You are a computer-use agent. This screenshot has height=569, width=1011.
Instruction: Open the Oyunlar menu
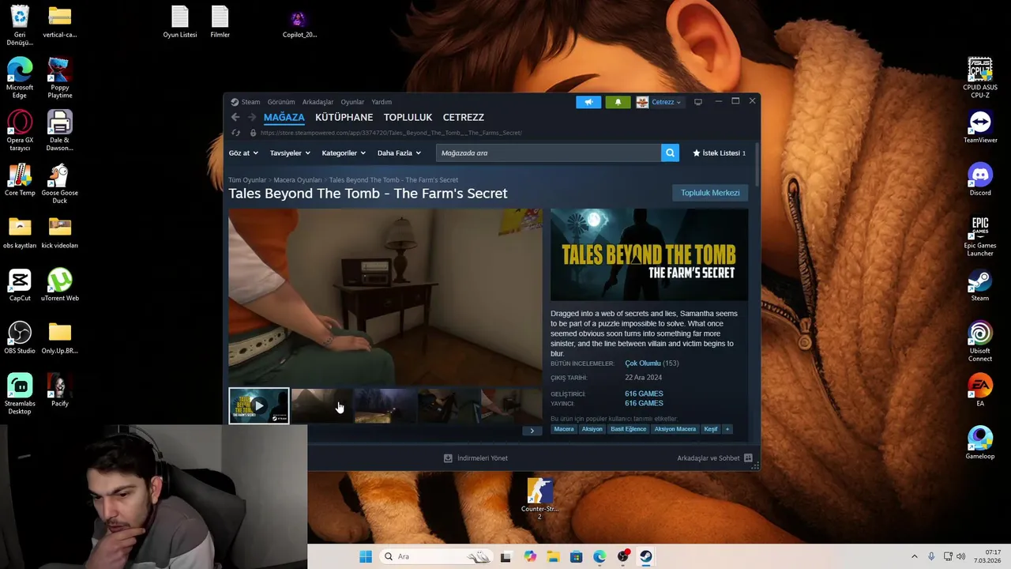[x=352, y=102]
